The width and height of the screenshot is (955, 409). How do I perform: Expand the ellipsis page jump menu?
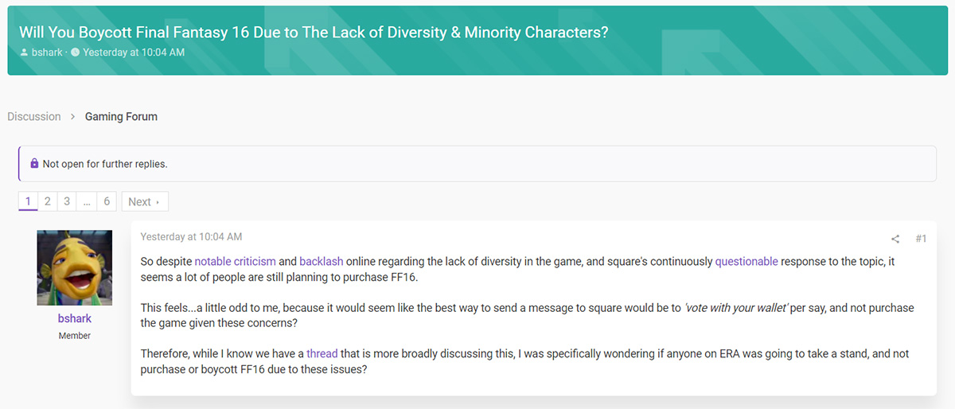(x=87, y=201)
